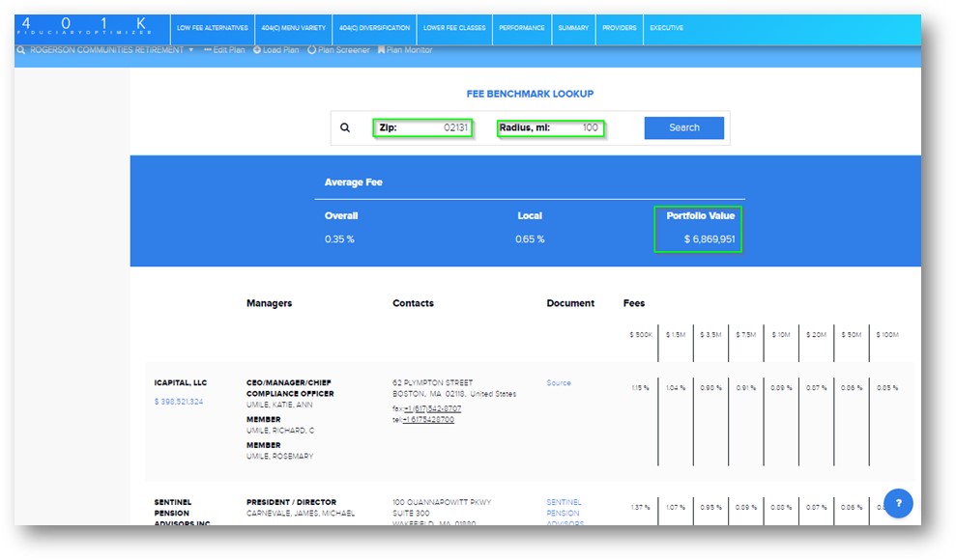Image resolution: width=956 pixels, height=560 pixels.
Task: Open the Low Fee Alternatives tab
Action: click(212, 28)
